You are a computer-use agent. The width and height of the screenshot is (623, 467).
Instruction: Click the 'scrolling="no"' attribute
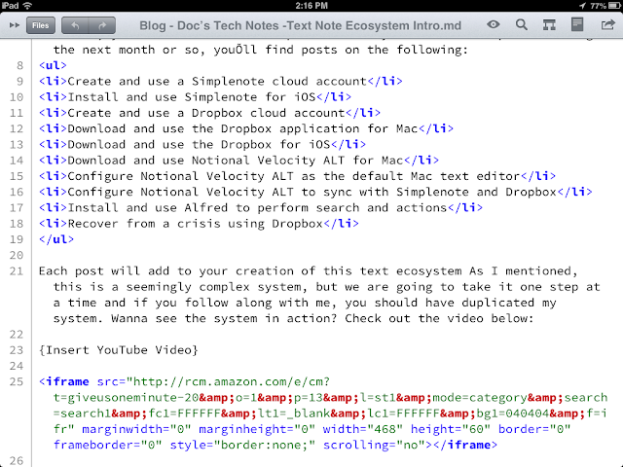(374, 446)
